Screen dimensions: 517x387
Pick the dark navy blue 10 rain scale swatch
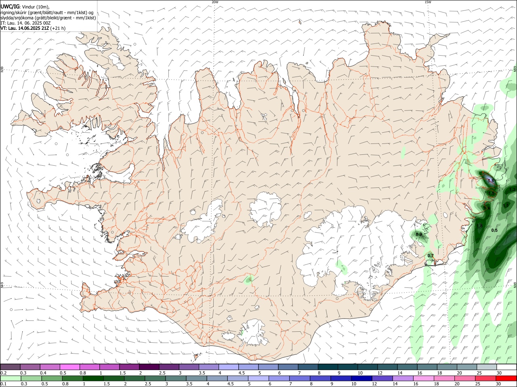coord(361,378)
